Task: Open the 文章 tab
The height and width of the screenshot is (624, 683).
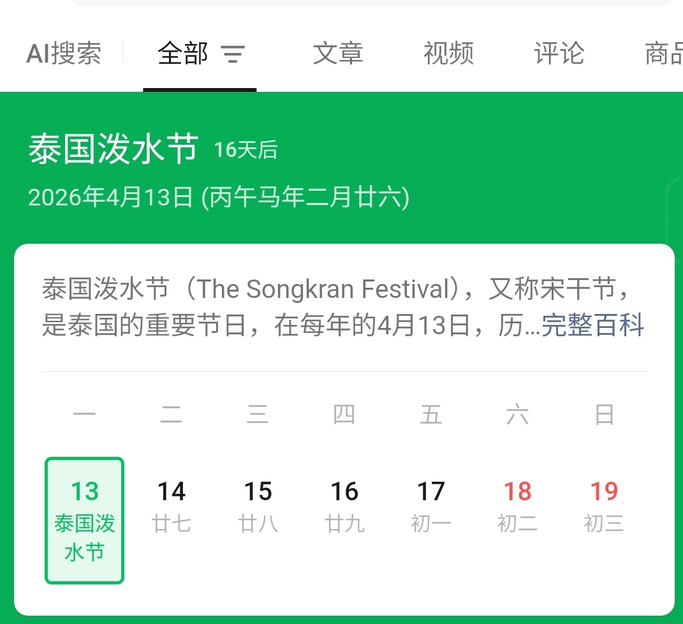Action: click(x=338, y=54)
